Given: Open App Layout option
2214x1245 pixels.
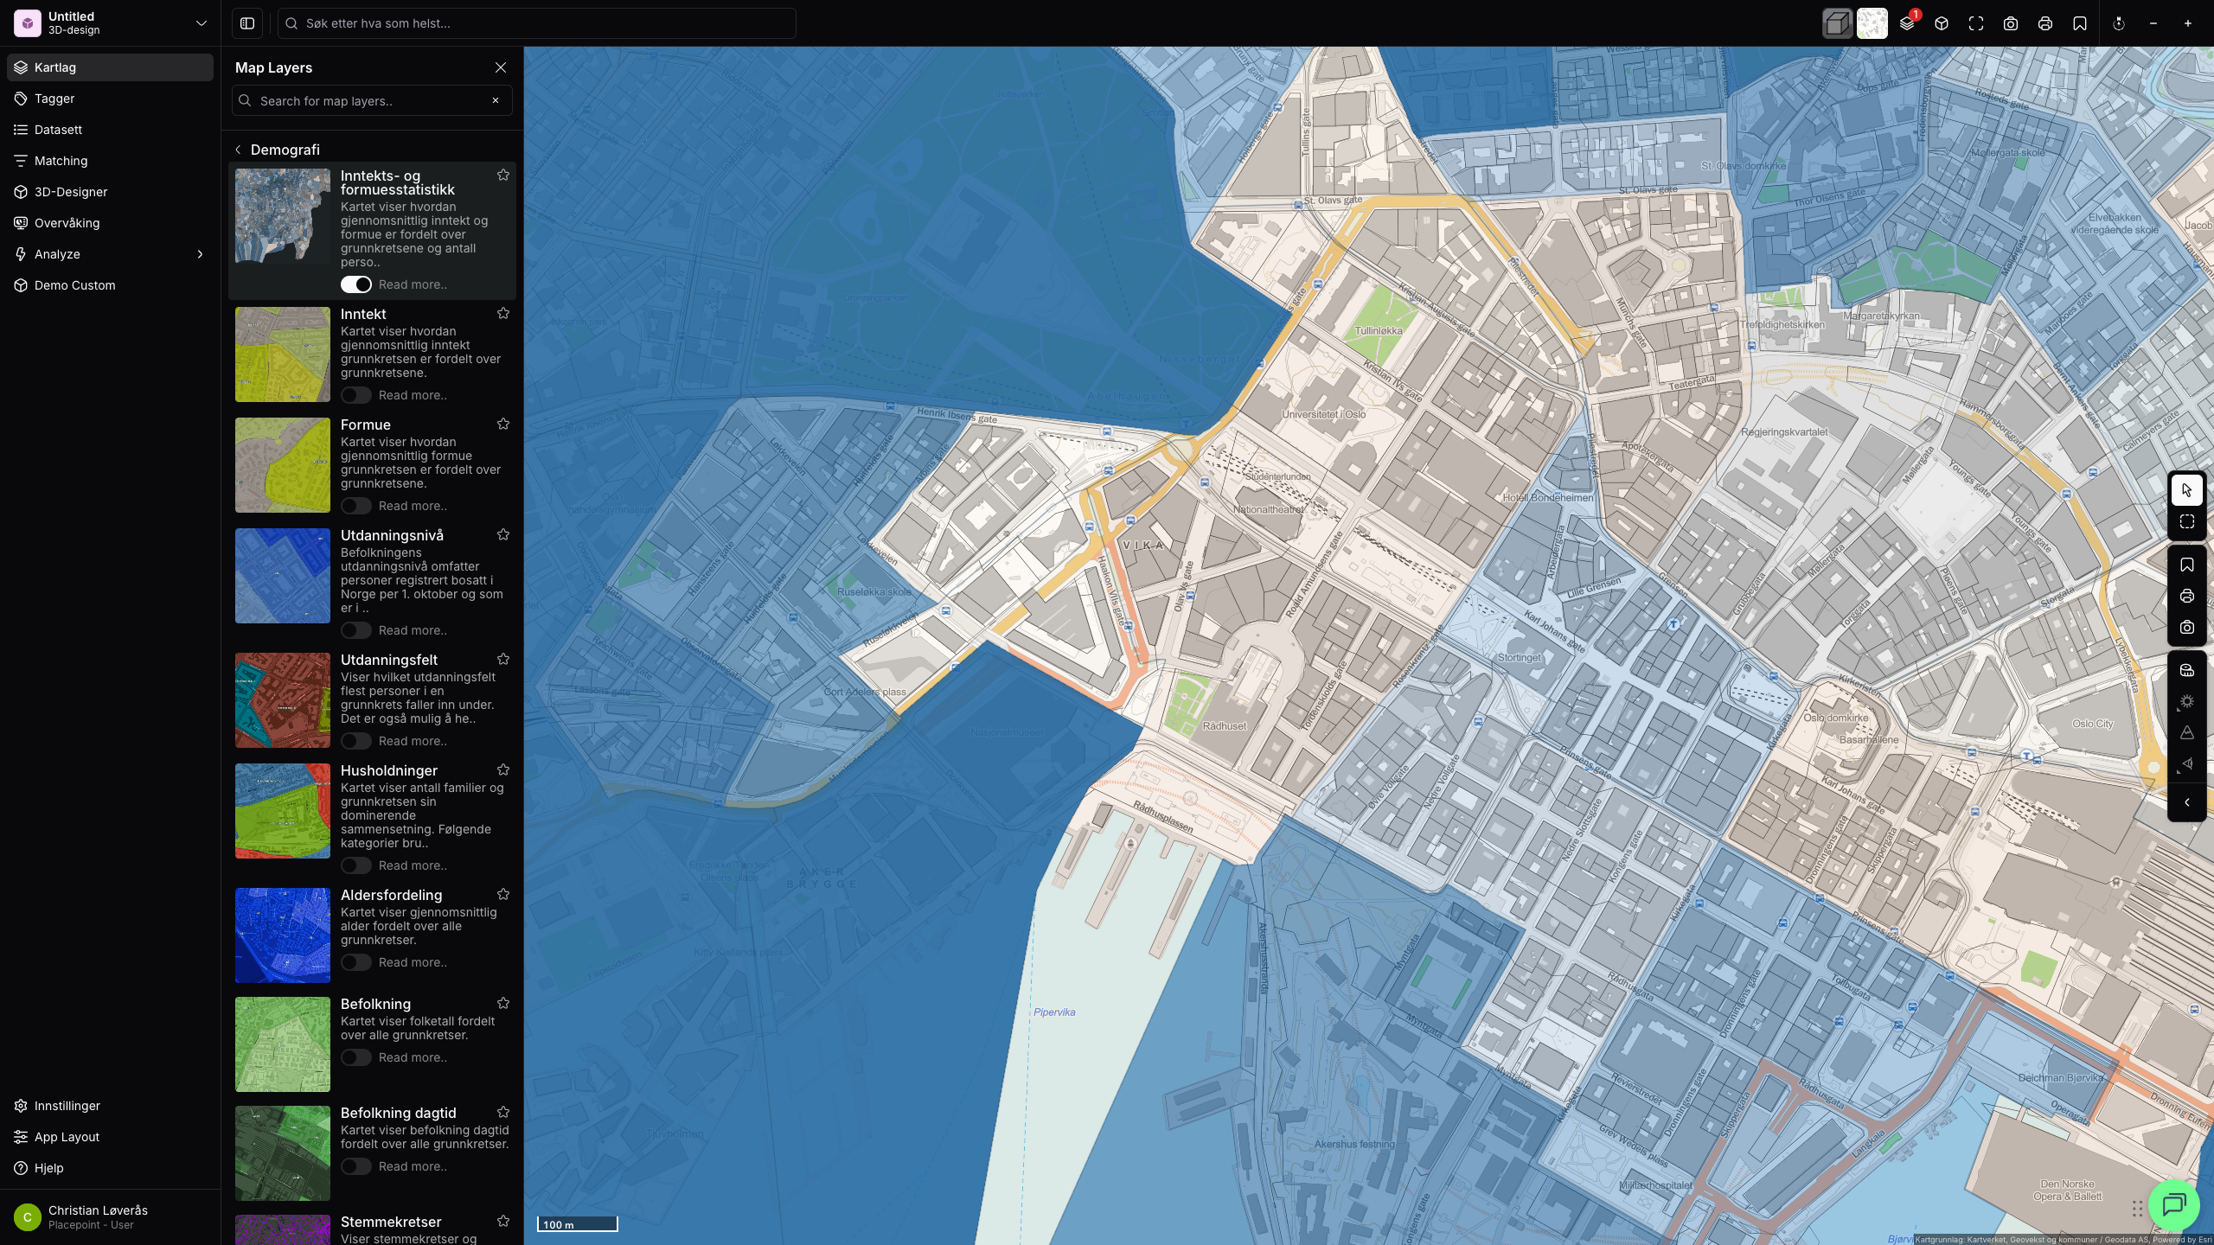Looking at the screenshot, I should [x=110, y=1137].
